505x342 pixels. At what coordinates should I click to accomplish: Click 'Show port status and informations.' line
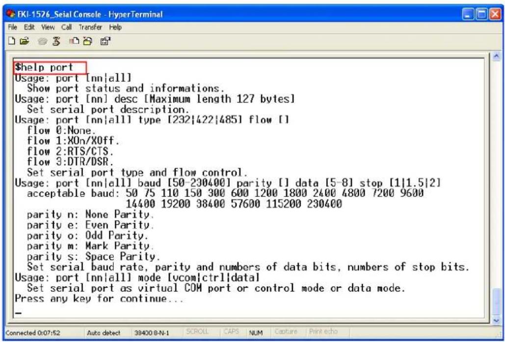(126, 88)
